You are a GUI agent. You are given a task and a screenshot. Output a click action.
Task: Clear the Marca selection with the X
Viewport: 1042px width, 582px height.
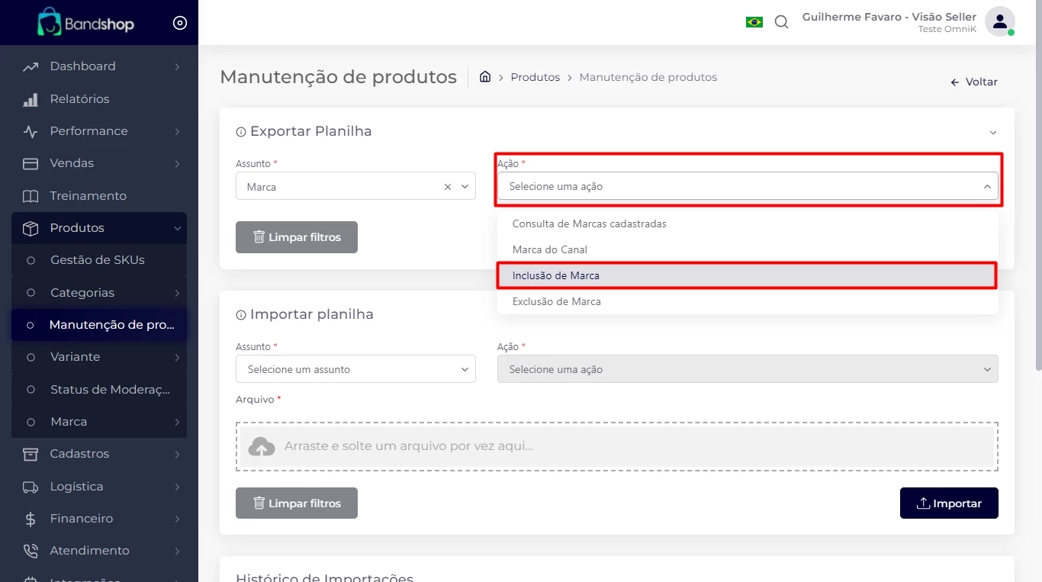448,187
